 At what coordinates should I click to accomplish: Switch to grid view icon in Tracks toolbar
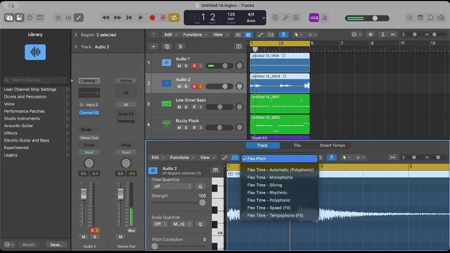coord(238,34)
